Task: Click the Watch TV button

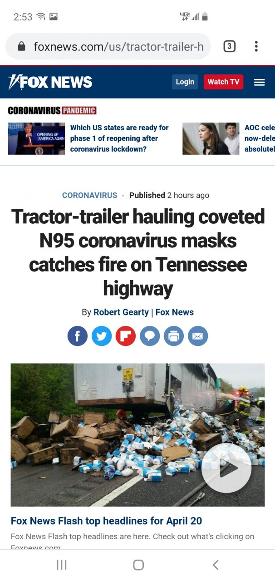Action: click(x=224, y=82)
